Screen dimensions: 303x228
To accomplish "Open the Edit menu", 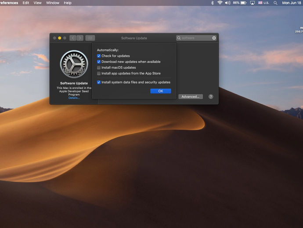I will click(26, 3).
